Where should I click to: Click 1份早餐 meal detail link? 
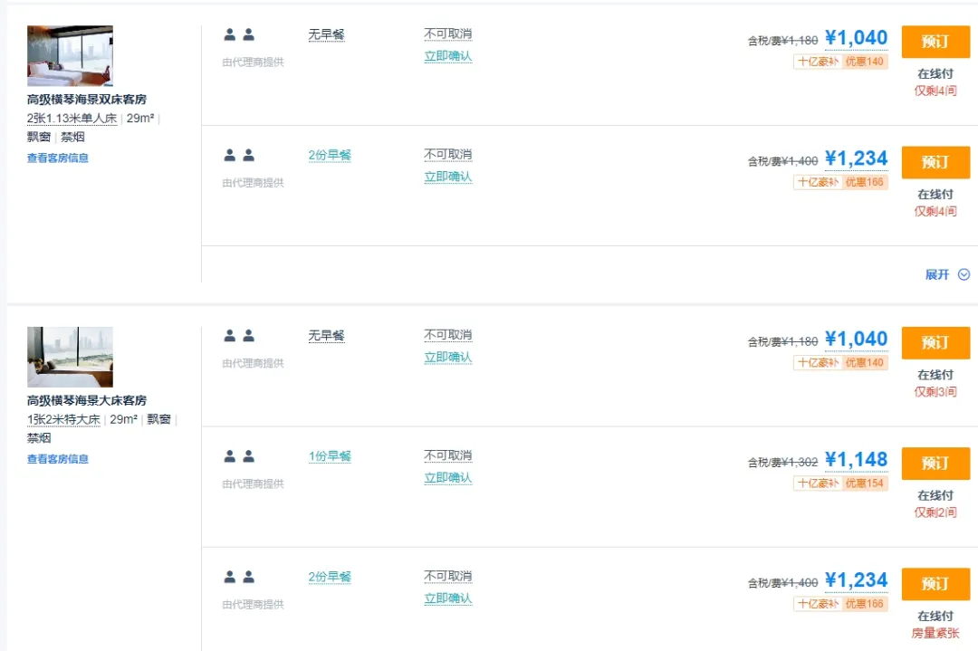click(330, 456)
